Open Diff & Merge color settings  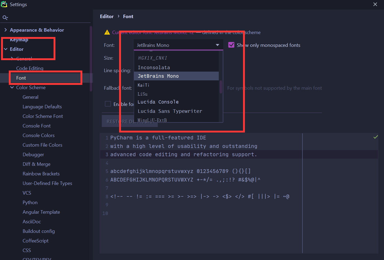coord(37,164)
